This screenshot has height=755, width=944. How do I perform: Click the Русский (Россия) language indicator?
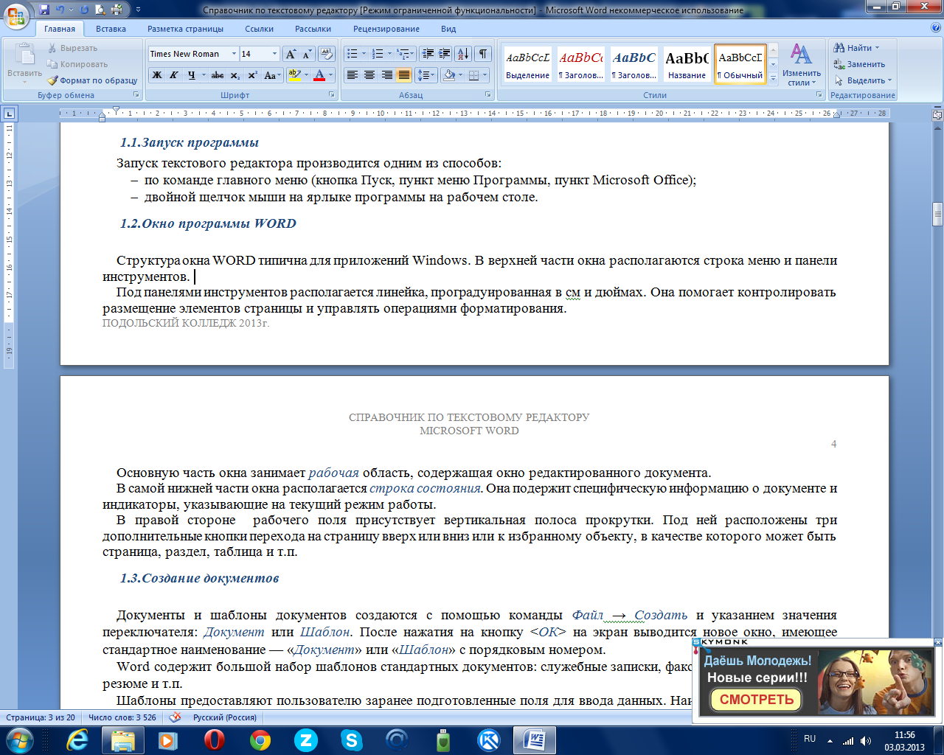tap(225, 717)
